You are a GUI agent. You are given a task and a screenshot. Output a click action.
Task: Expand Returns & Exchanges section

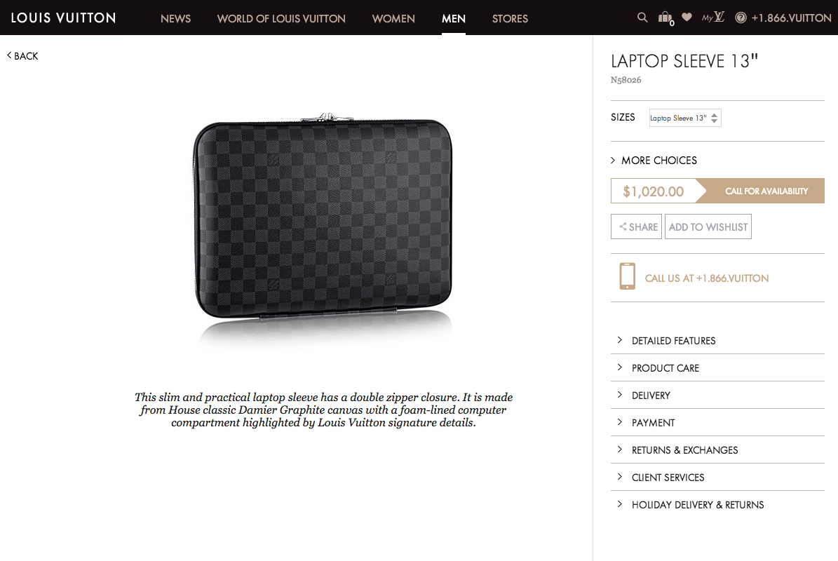pyautogui.click(x=718, y=450)
